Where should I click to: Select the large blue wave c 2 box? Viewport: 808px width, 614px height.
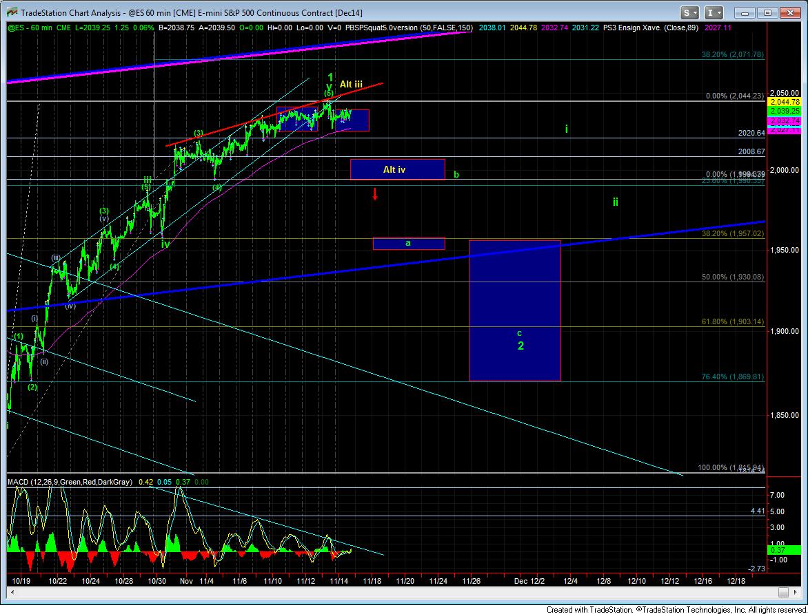[514, 310]
